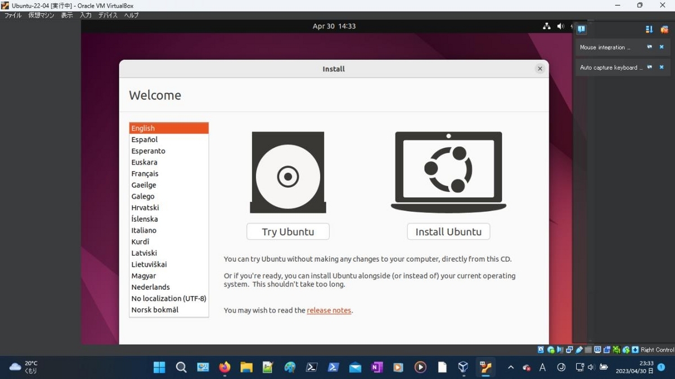Click the Ubuntu wired network status icon
Screen dimensions: 675x379
pos(546,26)
